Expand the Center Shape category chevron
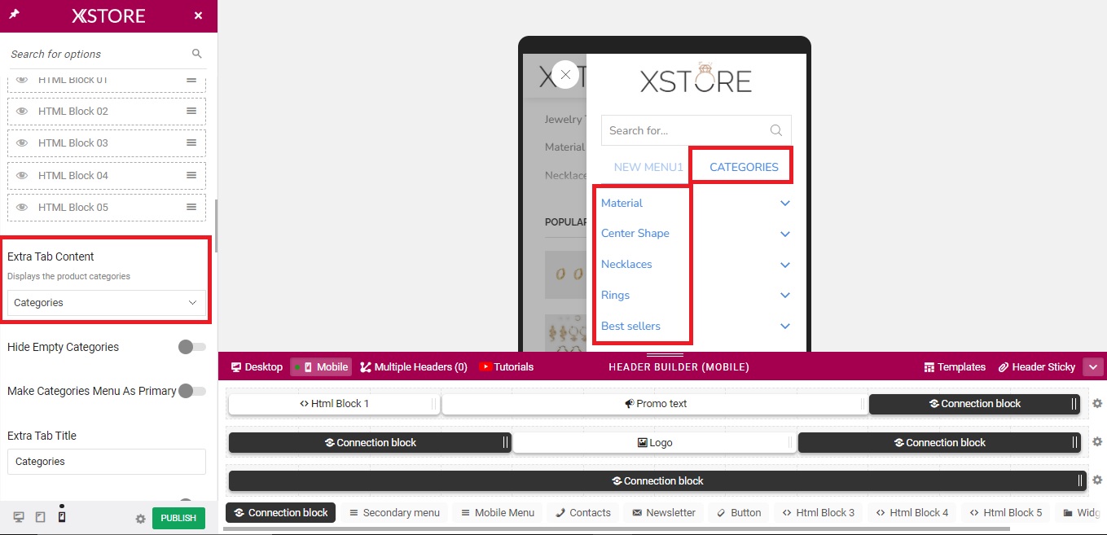Image resolution: width=1107 pixels, height=535 pixels. tap(785, 234)
